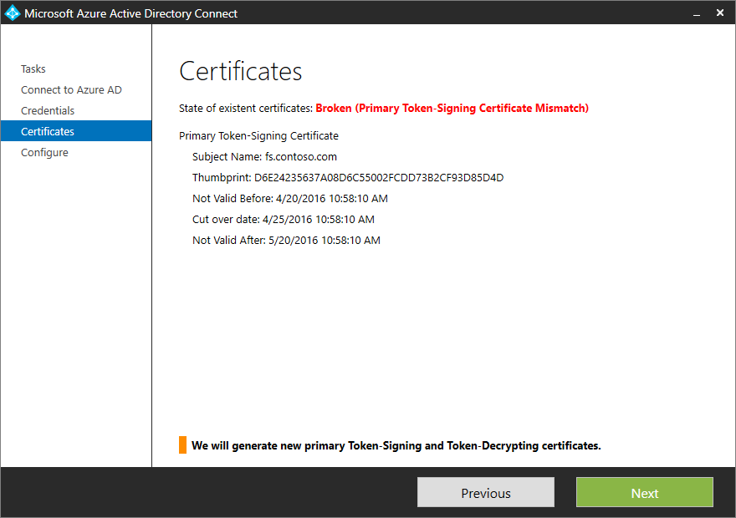
Task: Click the 'Not Valid Before: 4/20/2016' line
Action: pyautogui.click(x=290, y=198)
